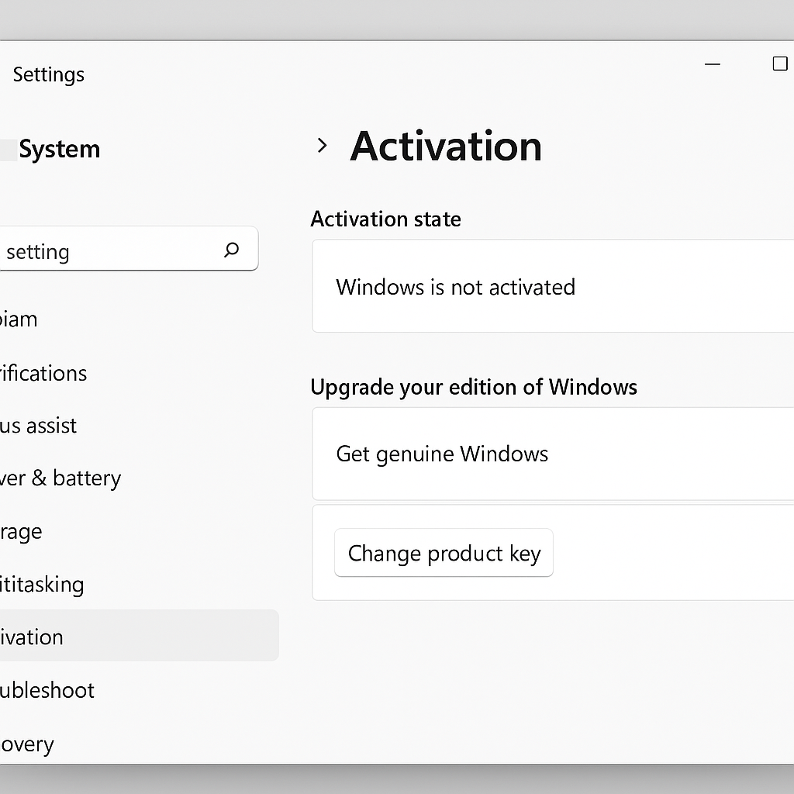Click the Change product key button
This screenshot has height=794, width=794.
(444, 552)
